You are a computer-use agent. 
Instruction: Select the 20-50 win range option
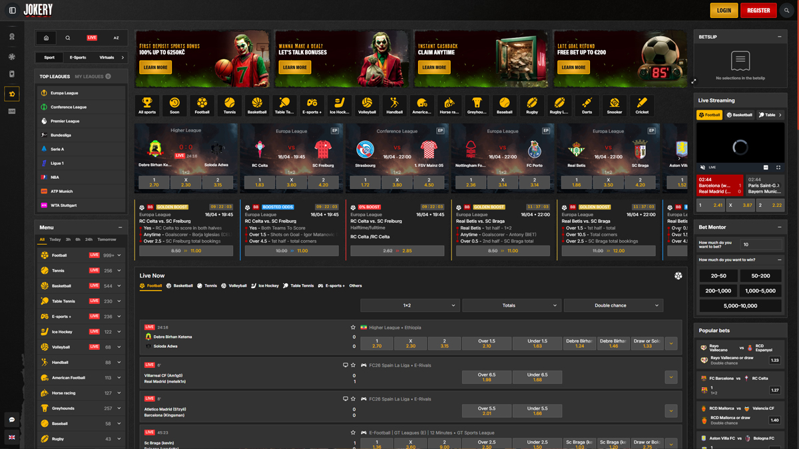pos(718,275)
